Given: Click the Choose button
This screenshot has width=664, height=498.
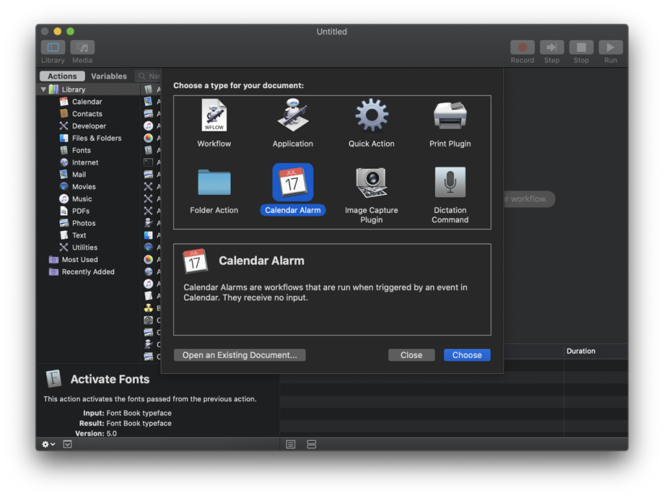Looking at the screenshot, I should 467,355.
